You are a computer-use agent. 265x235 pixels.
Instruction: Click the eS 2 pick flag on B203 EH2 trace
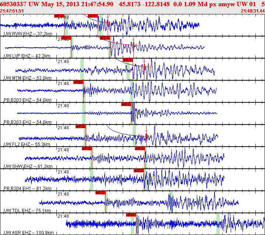click(126, 104)
